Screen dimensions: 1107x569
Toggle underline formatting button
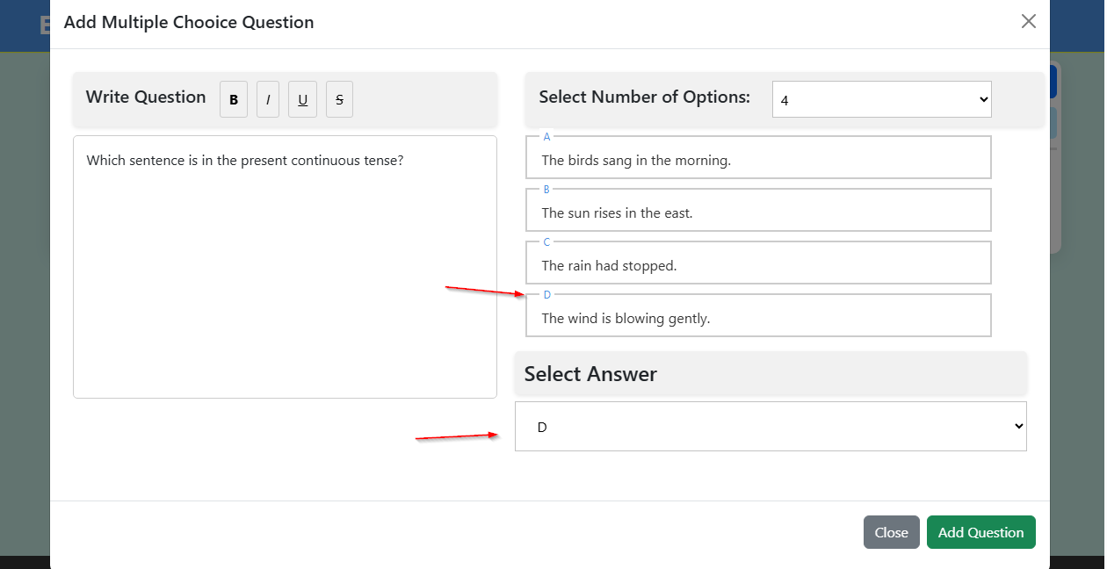302,99
